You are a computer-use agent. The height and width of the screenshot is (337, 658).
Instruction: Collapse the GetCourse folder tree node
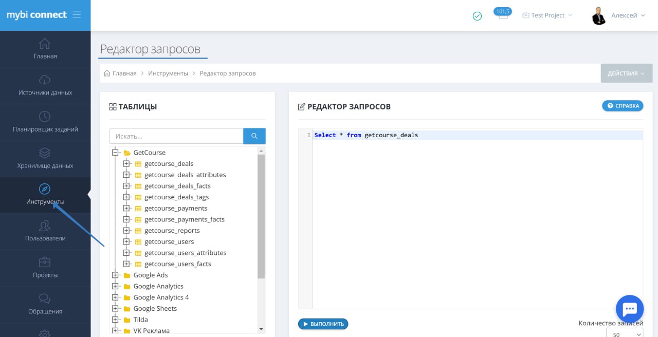tap(115, 153)
